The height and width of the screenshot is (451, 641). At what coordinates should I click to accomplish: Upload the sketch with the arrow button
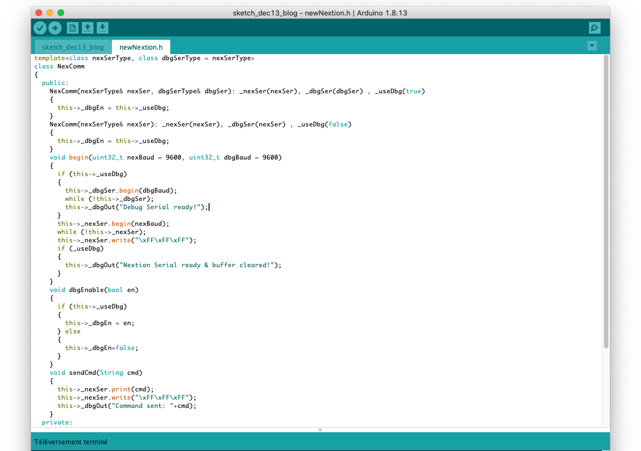pyautogui.click(x=55, y=28)
